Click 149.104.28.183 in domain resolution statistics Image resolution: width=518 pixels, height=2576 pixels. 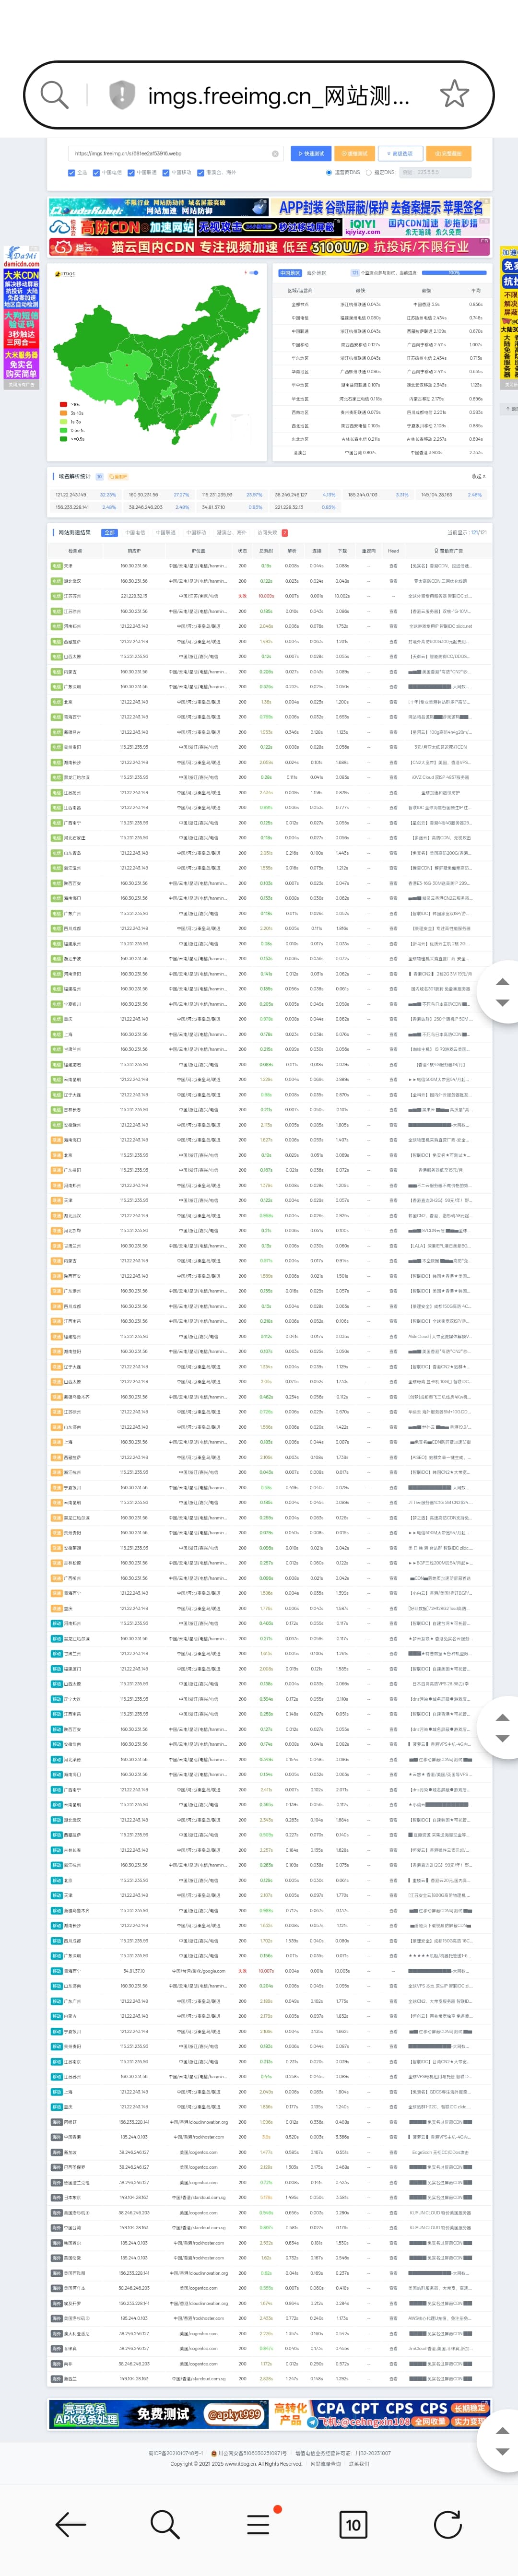pyautogui.click(x=436, y=494)
